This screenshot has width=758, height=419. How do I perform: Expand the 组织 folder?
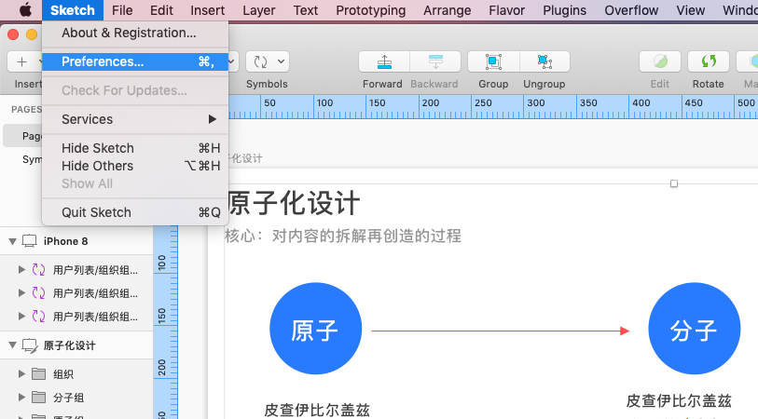click(x=21, y=373)
